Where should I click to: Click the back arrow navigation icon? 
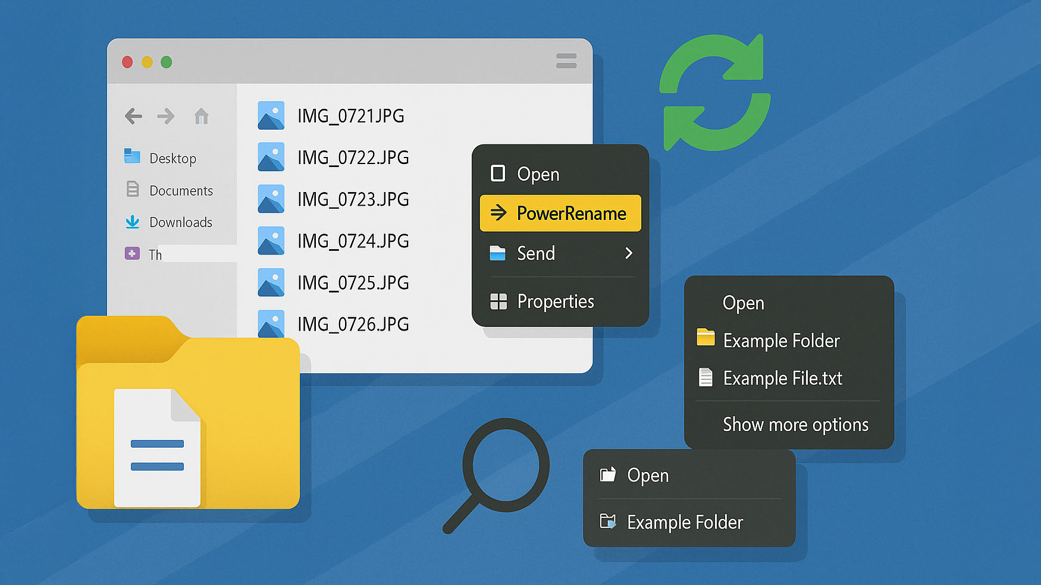tap(133, 116)
